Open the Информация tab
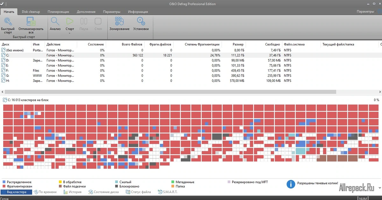The image size is (382, 200). 138,12
